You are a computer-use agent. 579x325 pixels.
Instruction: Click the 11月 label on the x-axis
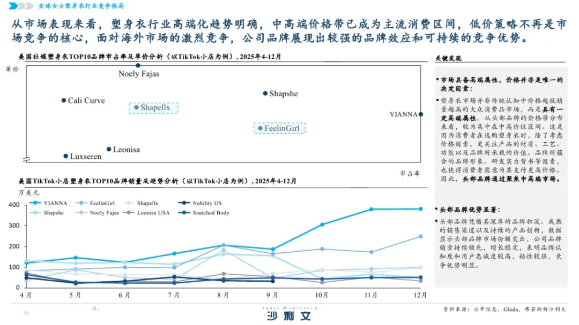click(x=371, y=295)
